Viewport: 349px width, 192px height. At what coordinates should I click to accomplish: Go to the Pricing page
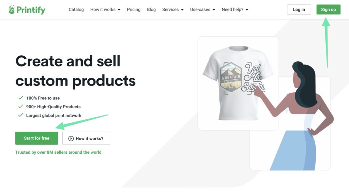(x=134, y=9)
